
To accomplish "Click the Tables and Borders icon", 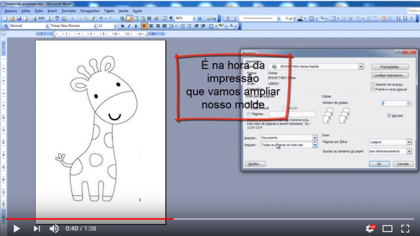I will (129, 19).
